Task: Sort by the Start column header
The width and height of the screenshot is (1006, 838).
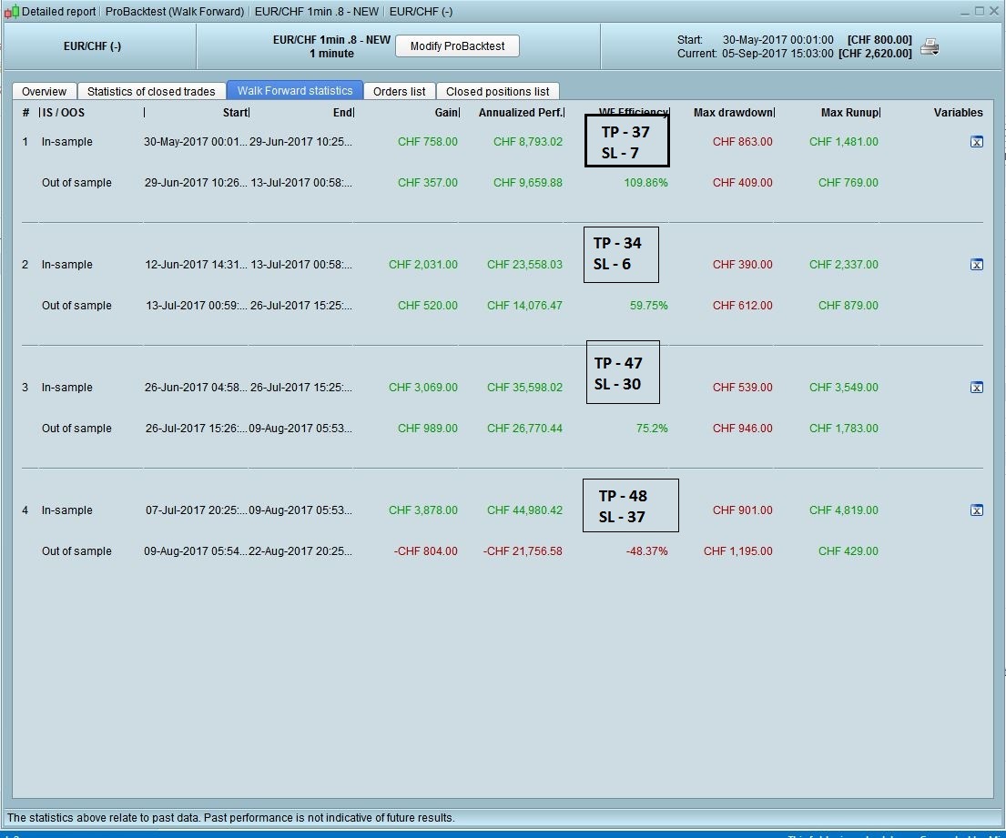Action: click(x=236, y=112)
